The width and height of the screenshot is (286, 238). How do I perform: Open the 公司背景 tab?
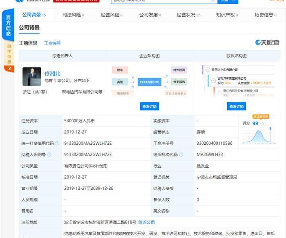tap(32, 15)
